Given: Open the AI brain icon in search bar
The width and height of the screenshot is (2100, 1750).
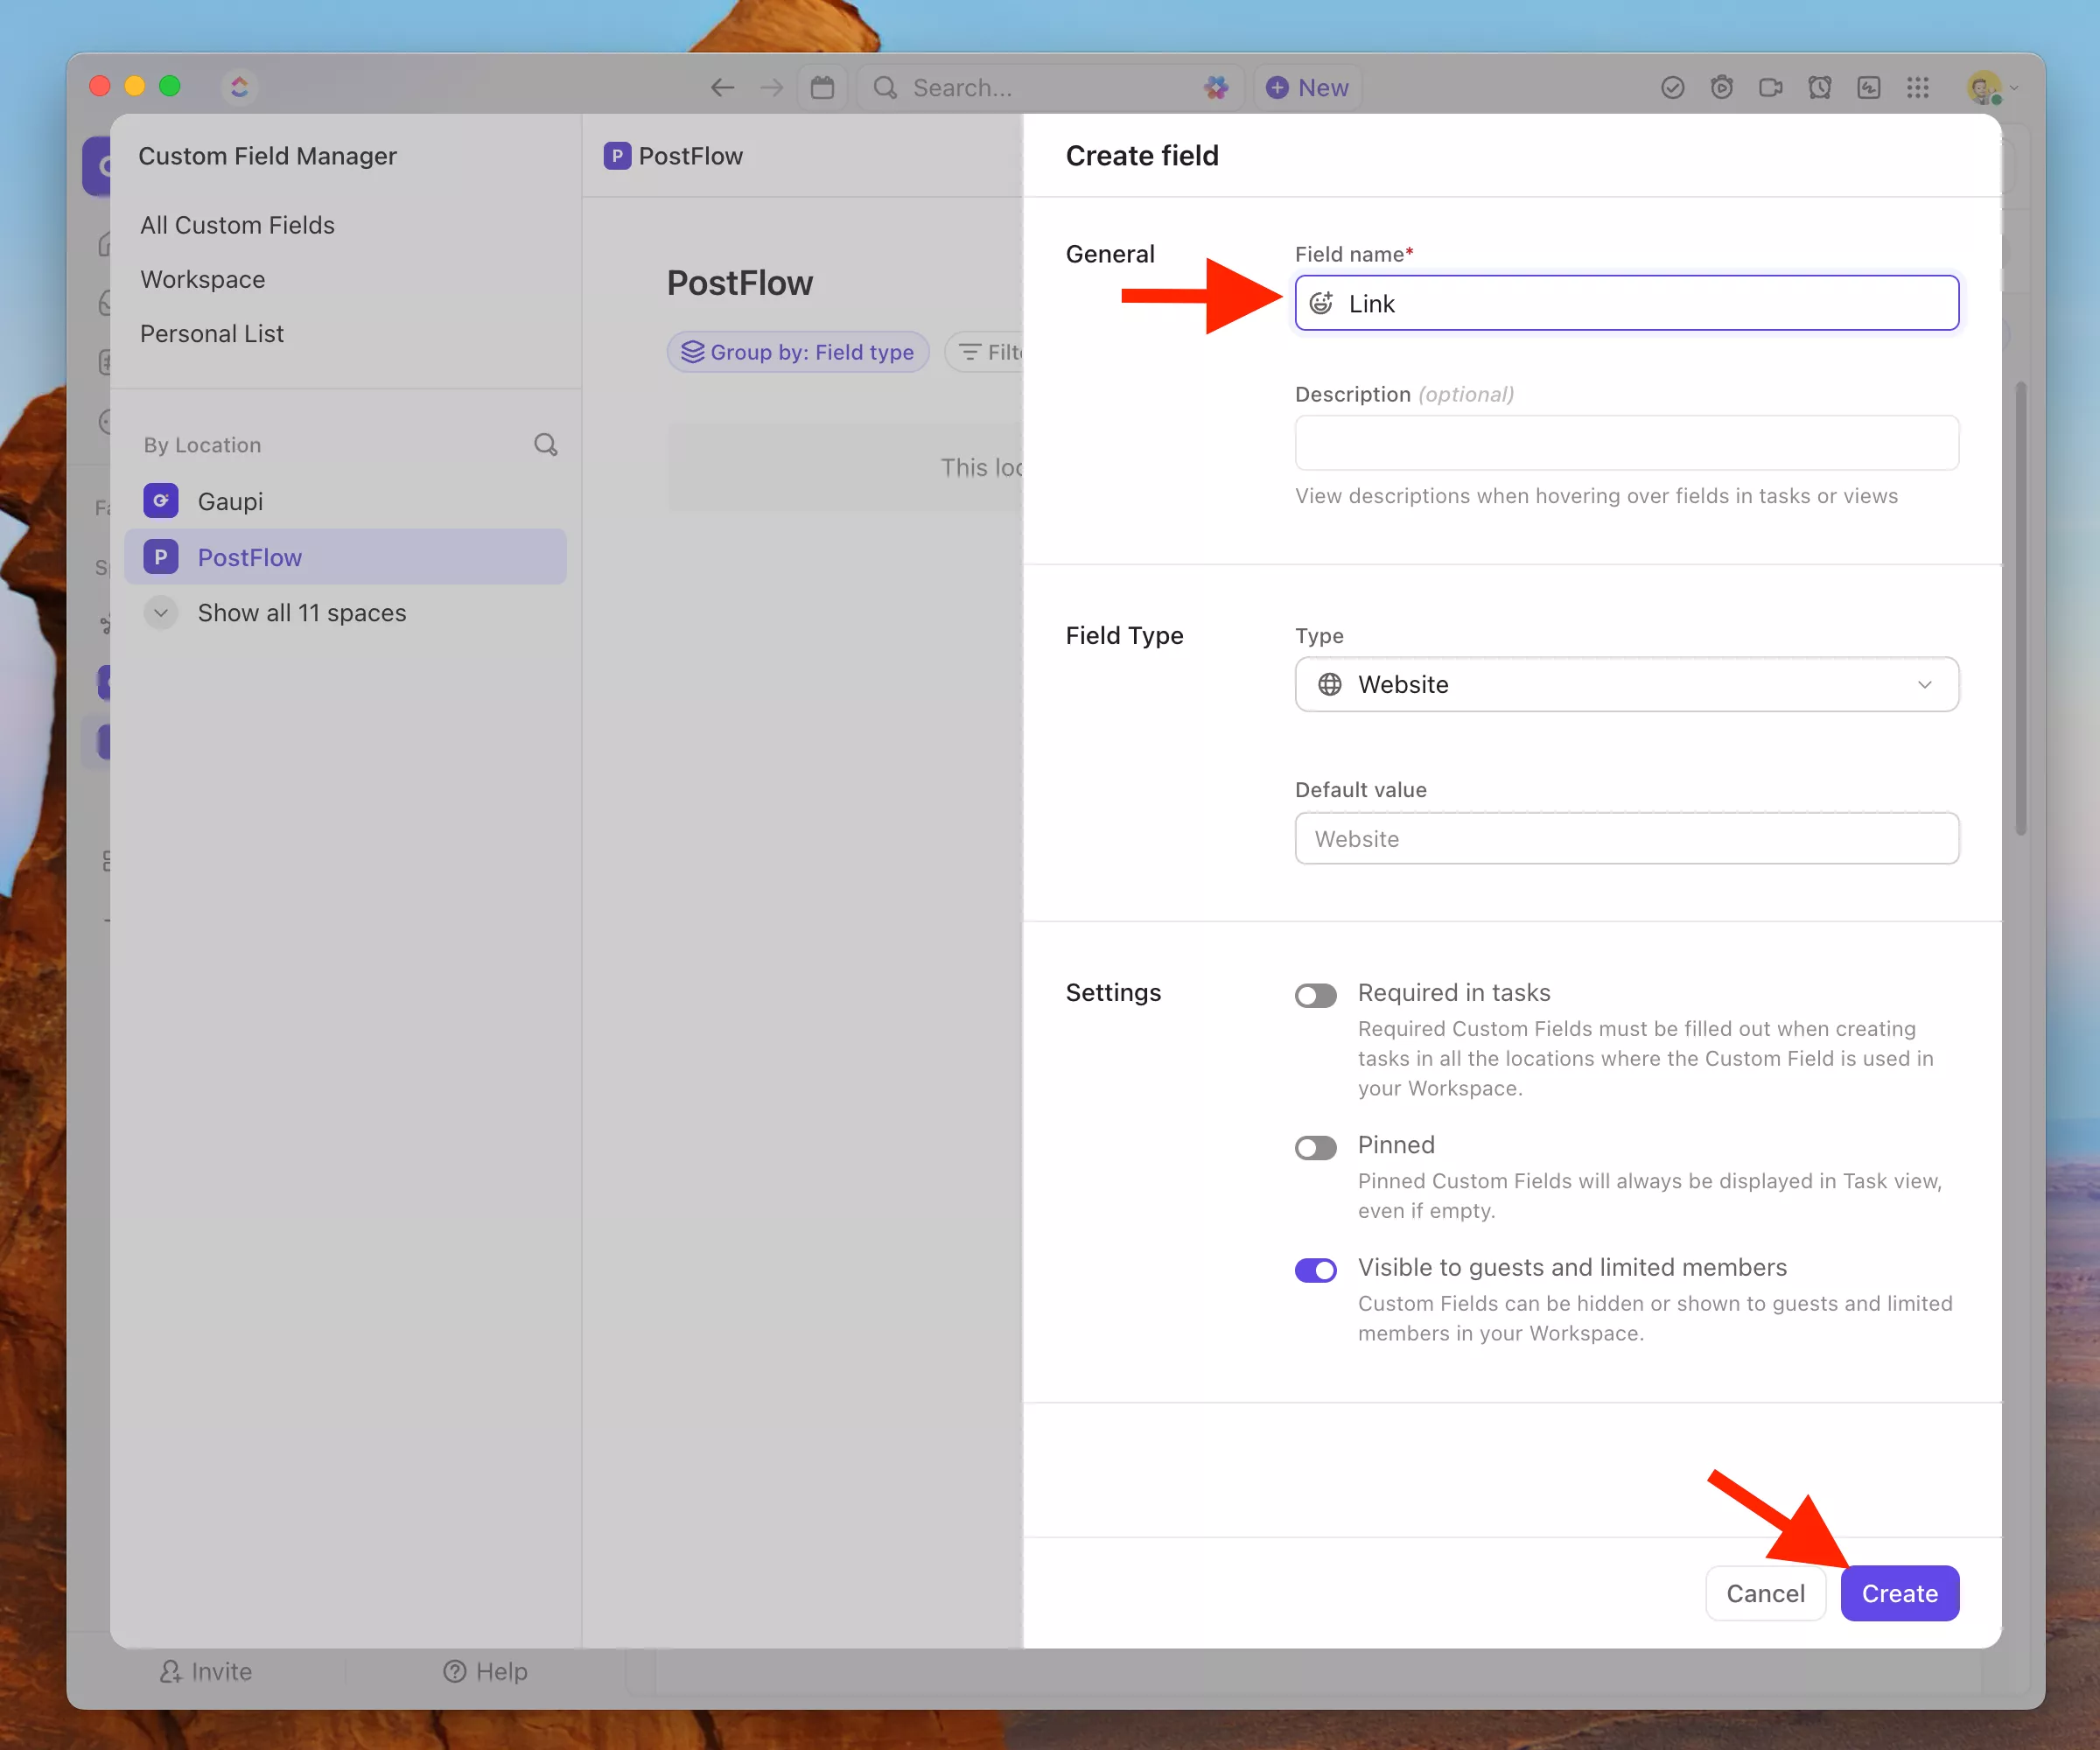Looking at the screenshot, I should click(1216, 88).
